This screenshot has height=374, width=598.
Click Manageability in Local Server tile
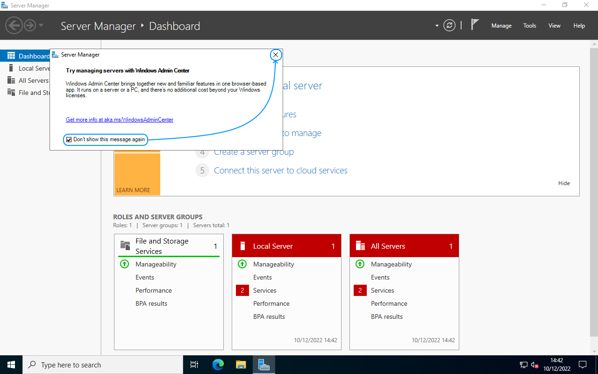(x=274, y=264)
